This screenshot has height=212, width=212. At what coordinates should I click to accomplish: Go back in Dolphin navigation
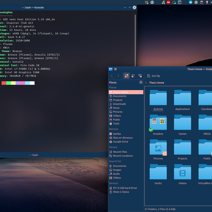coord(112,76)
